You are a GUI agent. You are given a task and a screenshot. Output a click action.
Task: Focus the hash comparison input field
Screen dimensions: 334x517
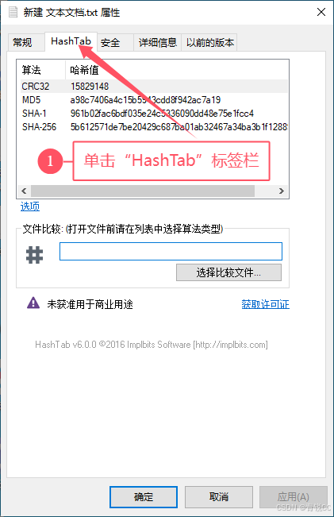(171, 251)
